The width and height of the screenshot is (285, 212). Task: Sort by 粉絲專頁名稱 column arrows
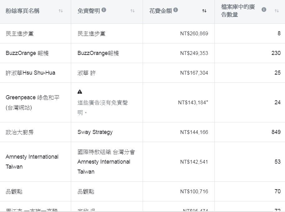pyautogui.click(x=61, y=11)
